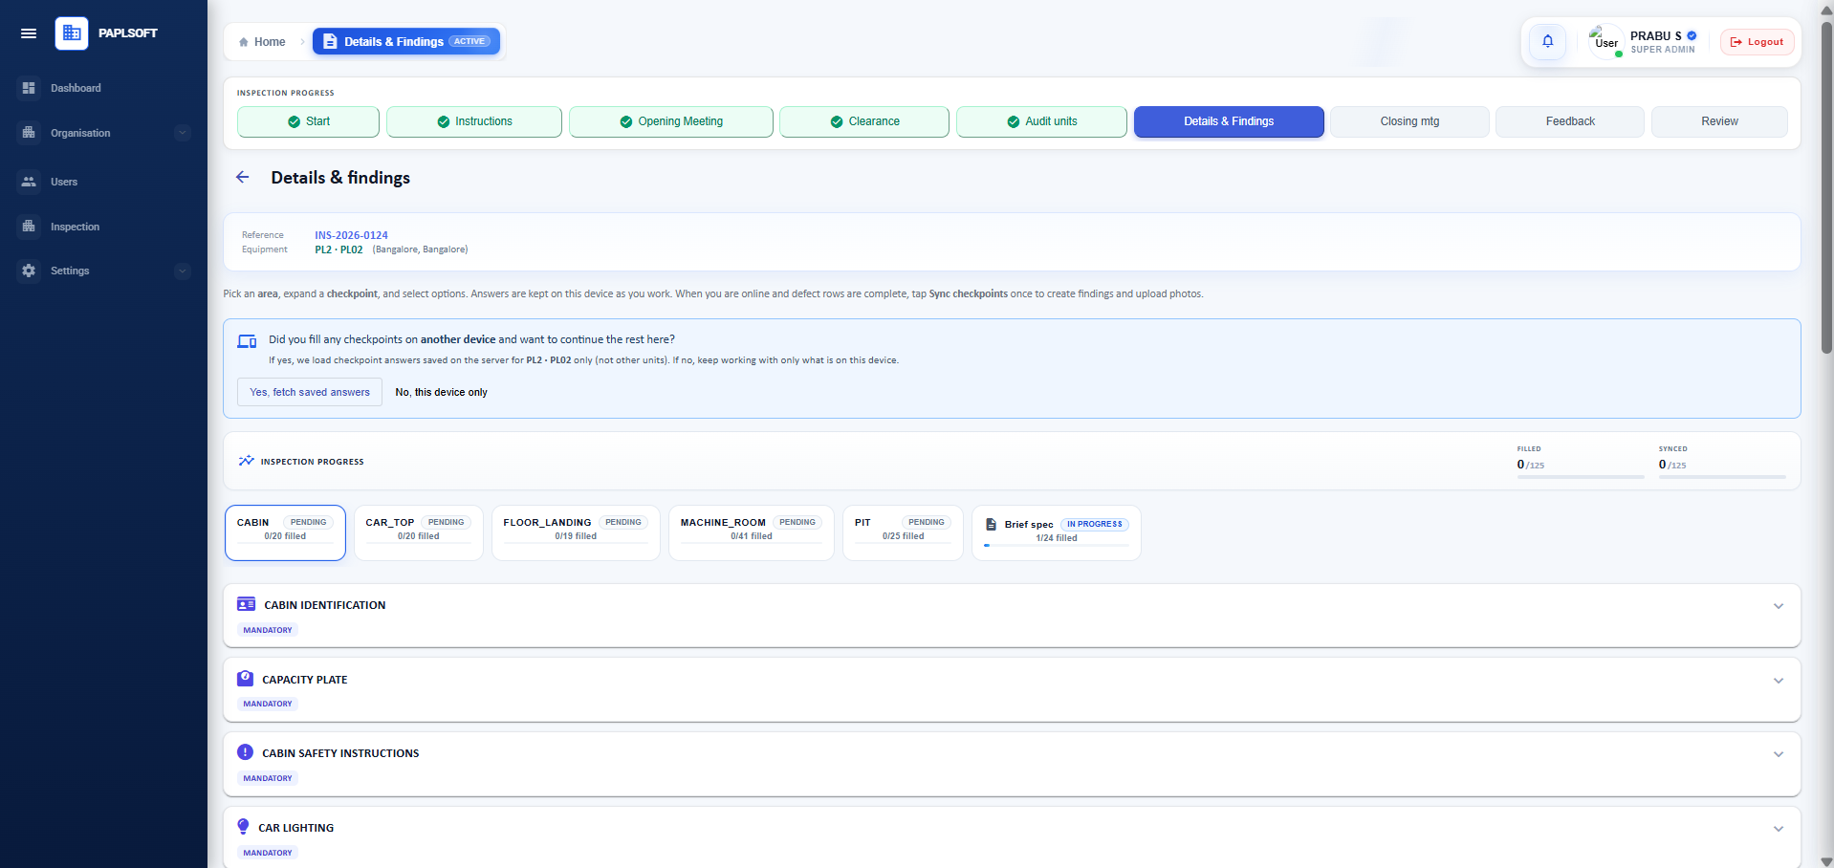Click the Inspection sidebar icon

pos(29,227)
